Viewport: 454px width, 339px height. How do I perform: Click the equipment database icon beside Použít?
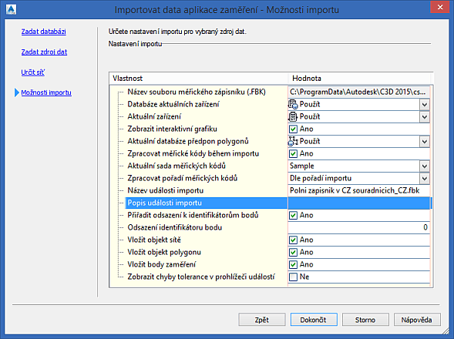pyautogui.click(x=293, y=104)
